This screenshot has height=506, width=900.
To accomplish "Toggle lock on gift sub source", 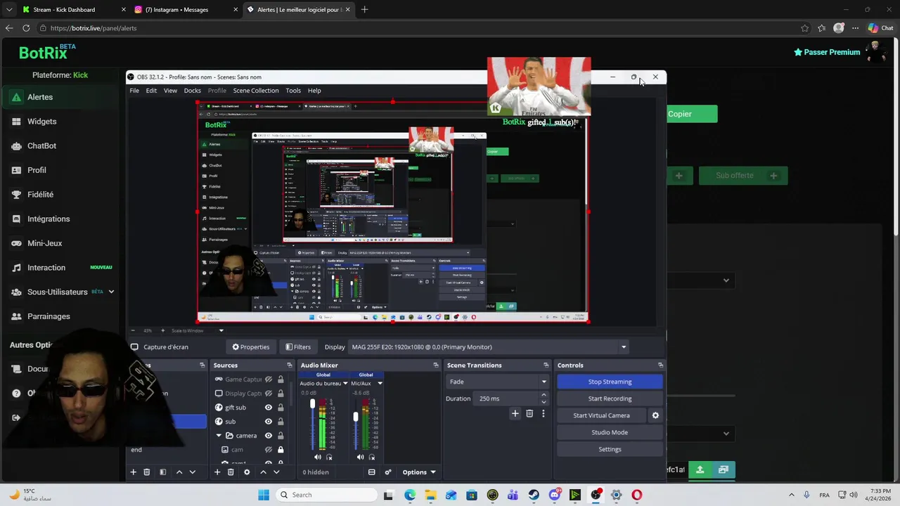I will [281, 408].
